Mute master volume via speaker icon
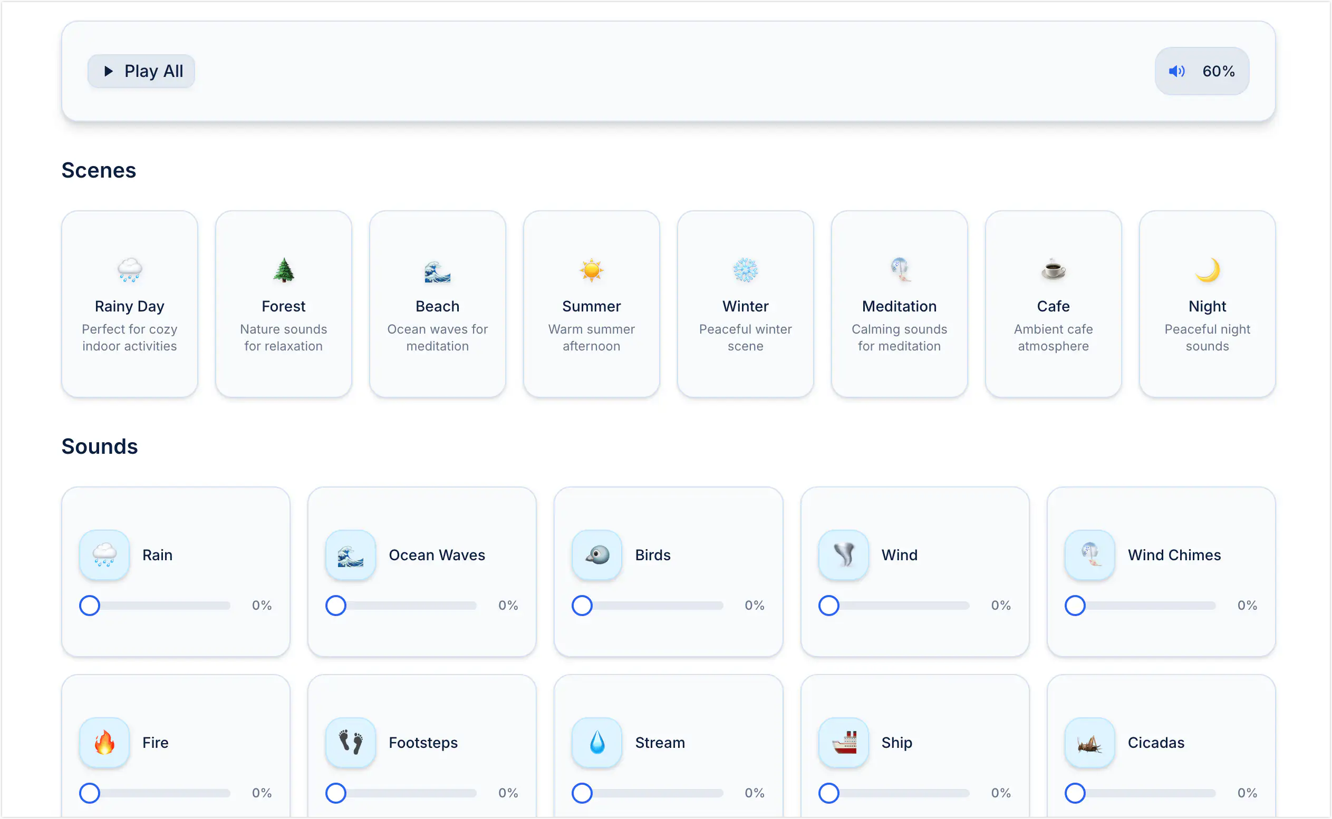 [x=1176, y=71]
